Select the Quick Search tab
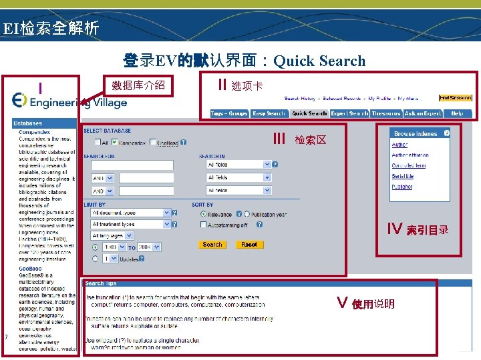The height and width of the screenshot is (360, 481). [x=309, y=113]
